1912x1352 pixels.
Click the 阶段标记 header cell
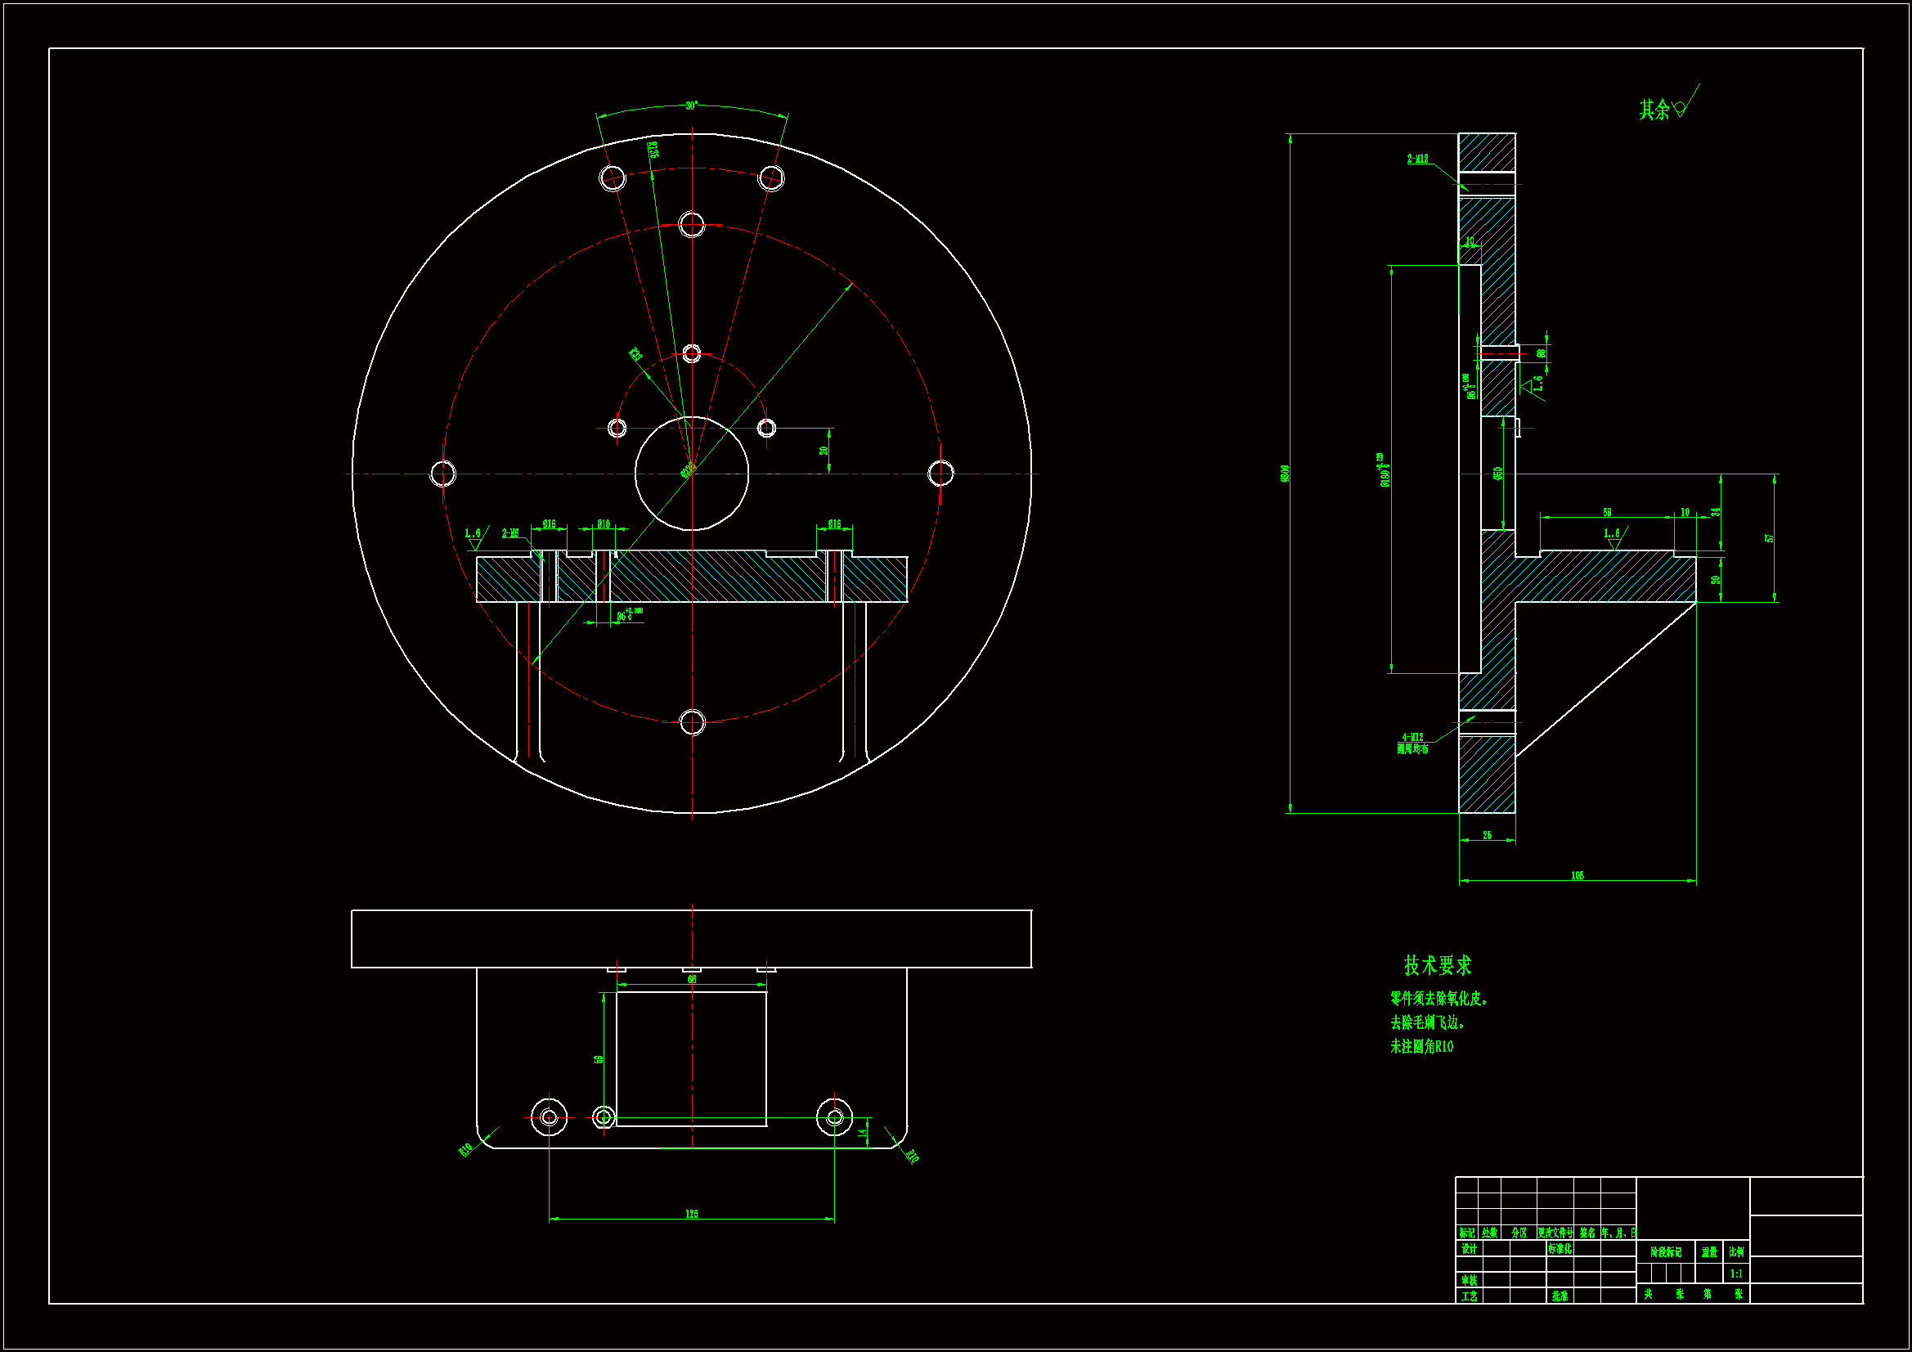click(1667, 1252)
